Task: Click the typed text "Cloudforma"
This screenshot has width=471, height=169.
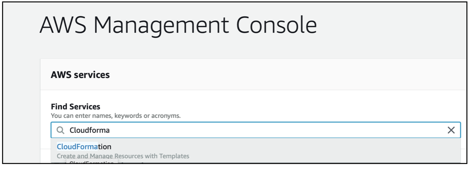Action: 89,130
